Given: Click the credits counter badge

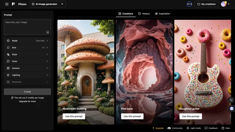Looking at the screenshot, I should click(189, 4).
